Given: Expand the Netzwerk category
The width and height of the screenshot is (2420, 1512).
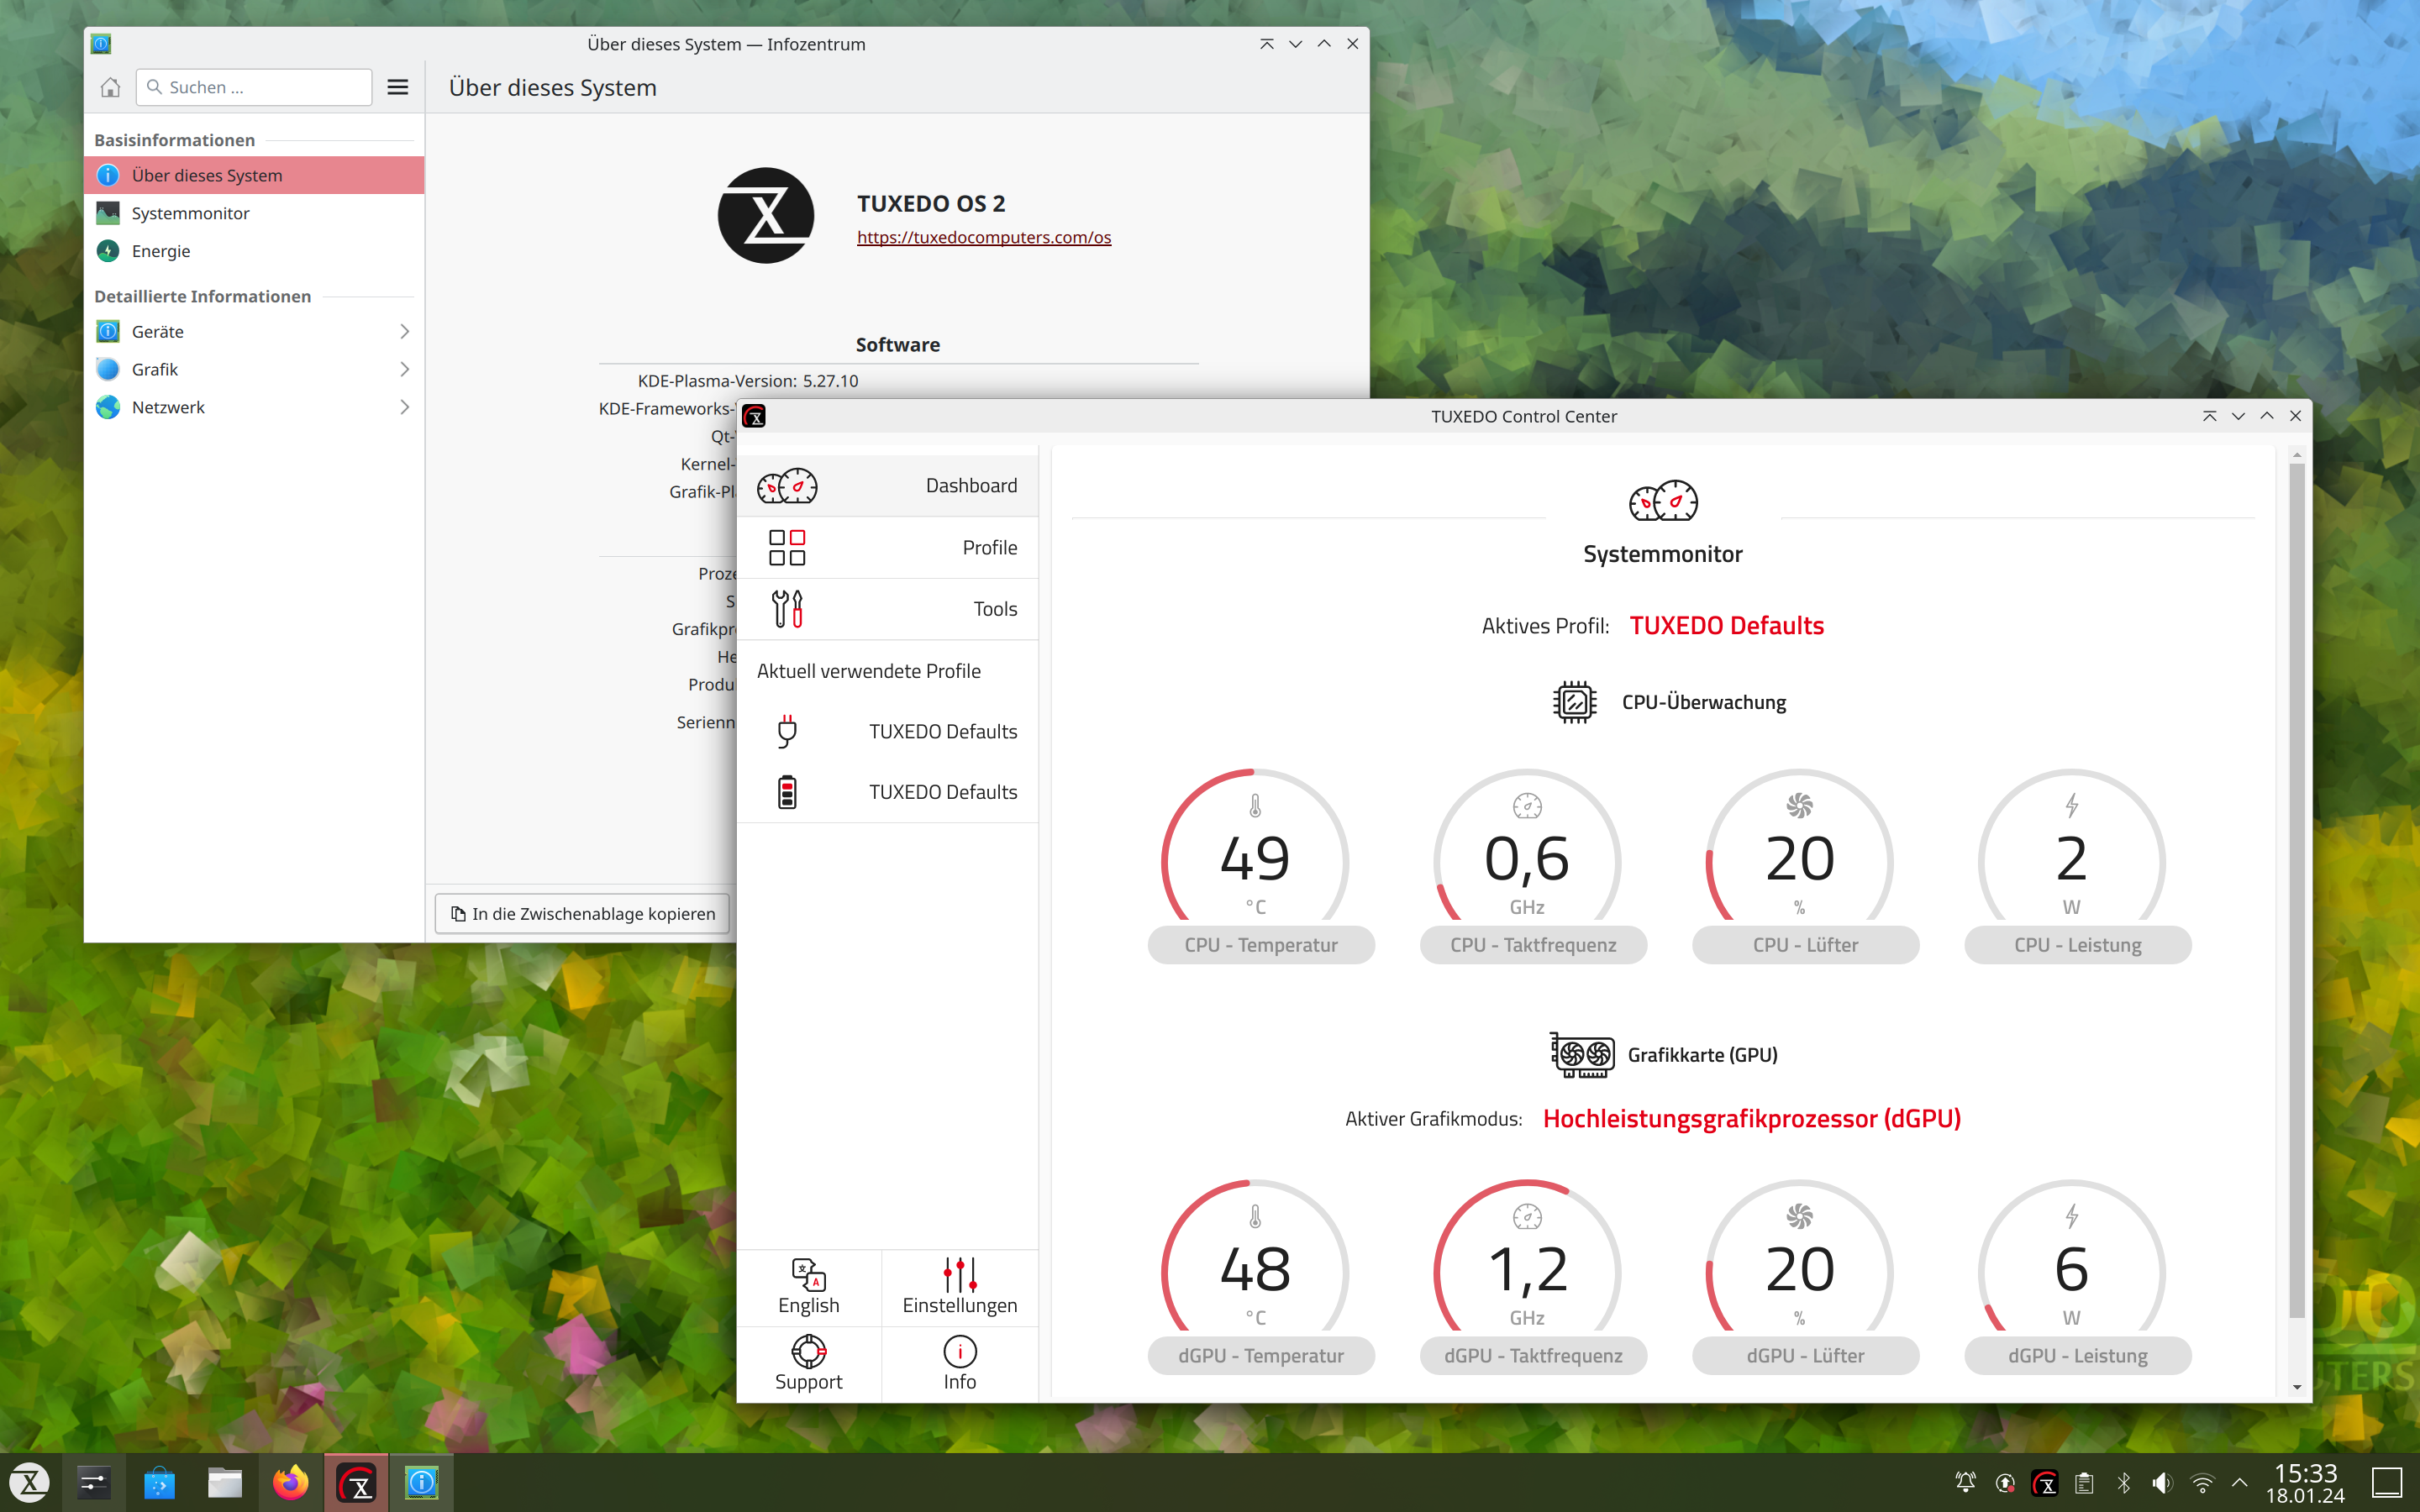Looking at the screenshot, I should click(254, 407).
